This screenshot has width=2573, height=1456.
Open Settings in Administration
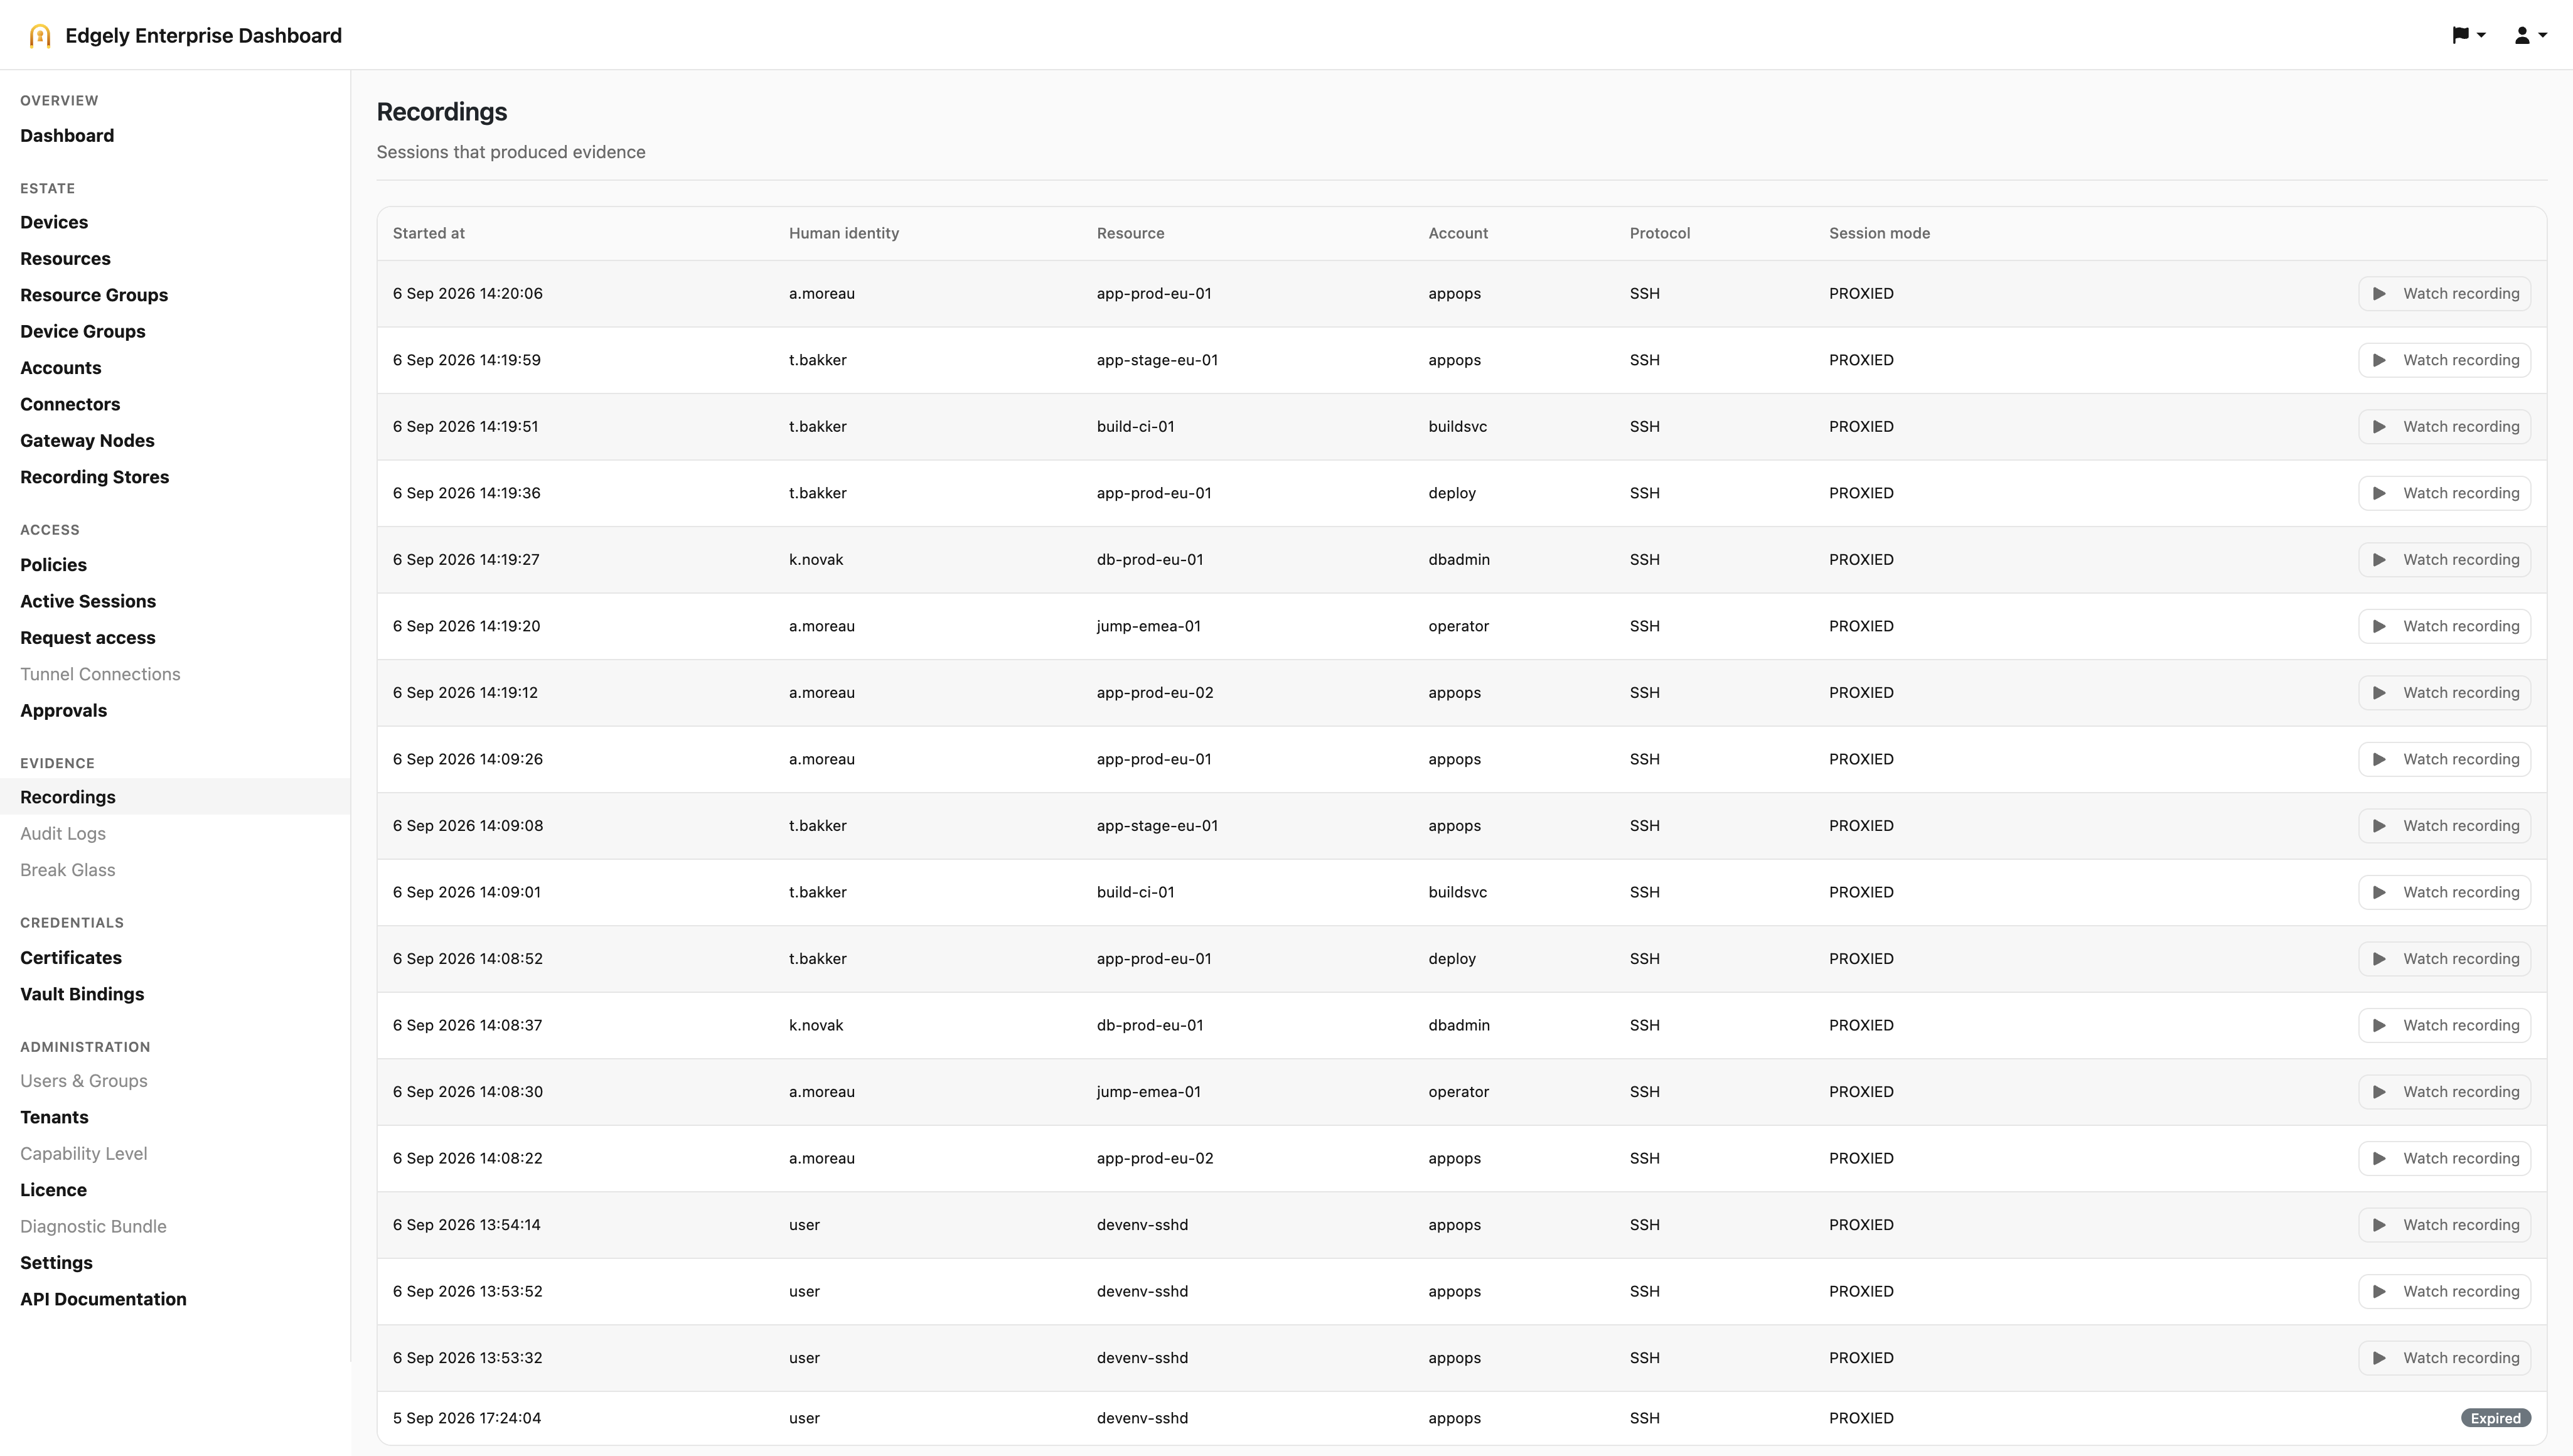click(56, 1263)
